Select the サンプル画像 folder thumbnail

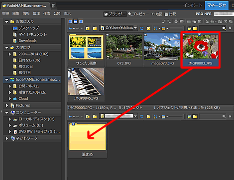[x=86, y=50]
